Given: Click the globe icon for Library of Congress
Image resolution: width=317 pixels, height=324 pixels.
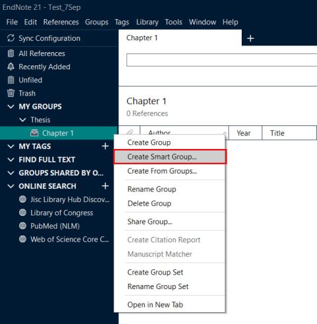Looking at the screenshot, I should click(x=22, y=212).
